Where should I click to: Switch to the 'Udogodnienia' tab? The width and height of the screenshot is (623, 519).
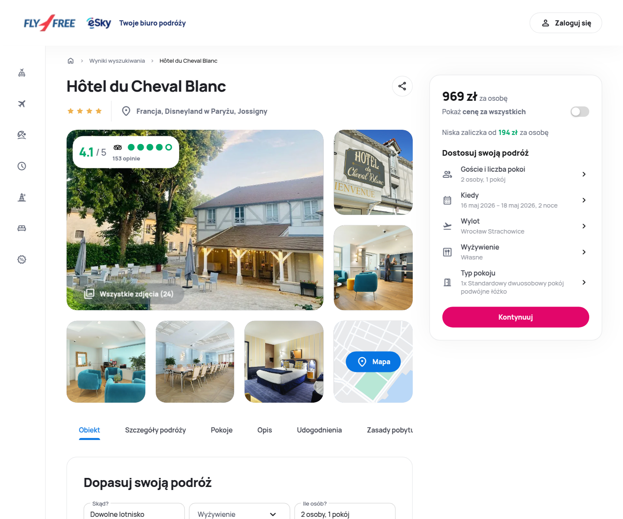(x=319, y=430)
